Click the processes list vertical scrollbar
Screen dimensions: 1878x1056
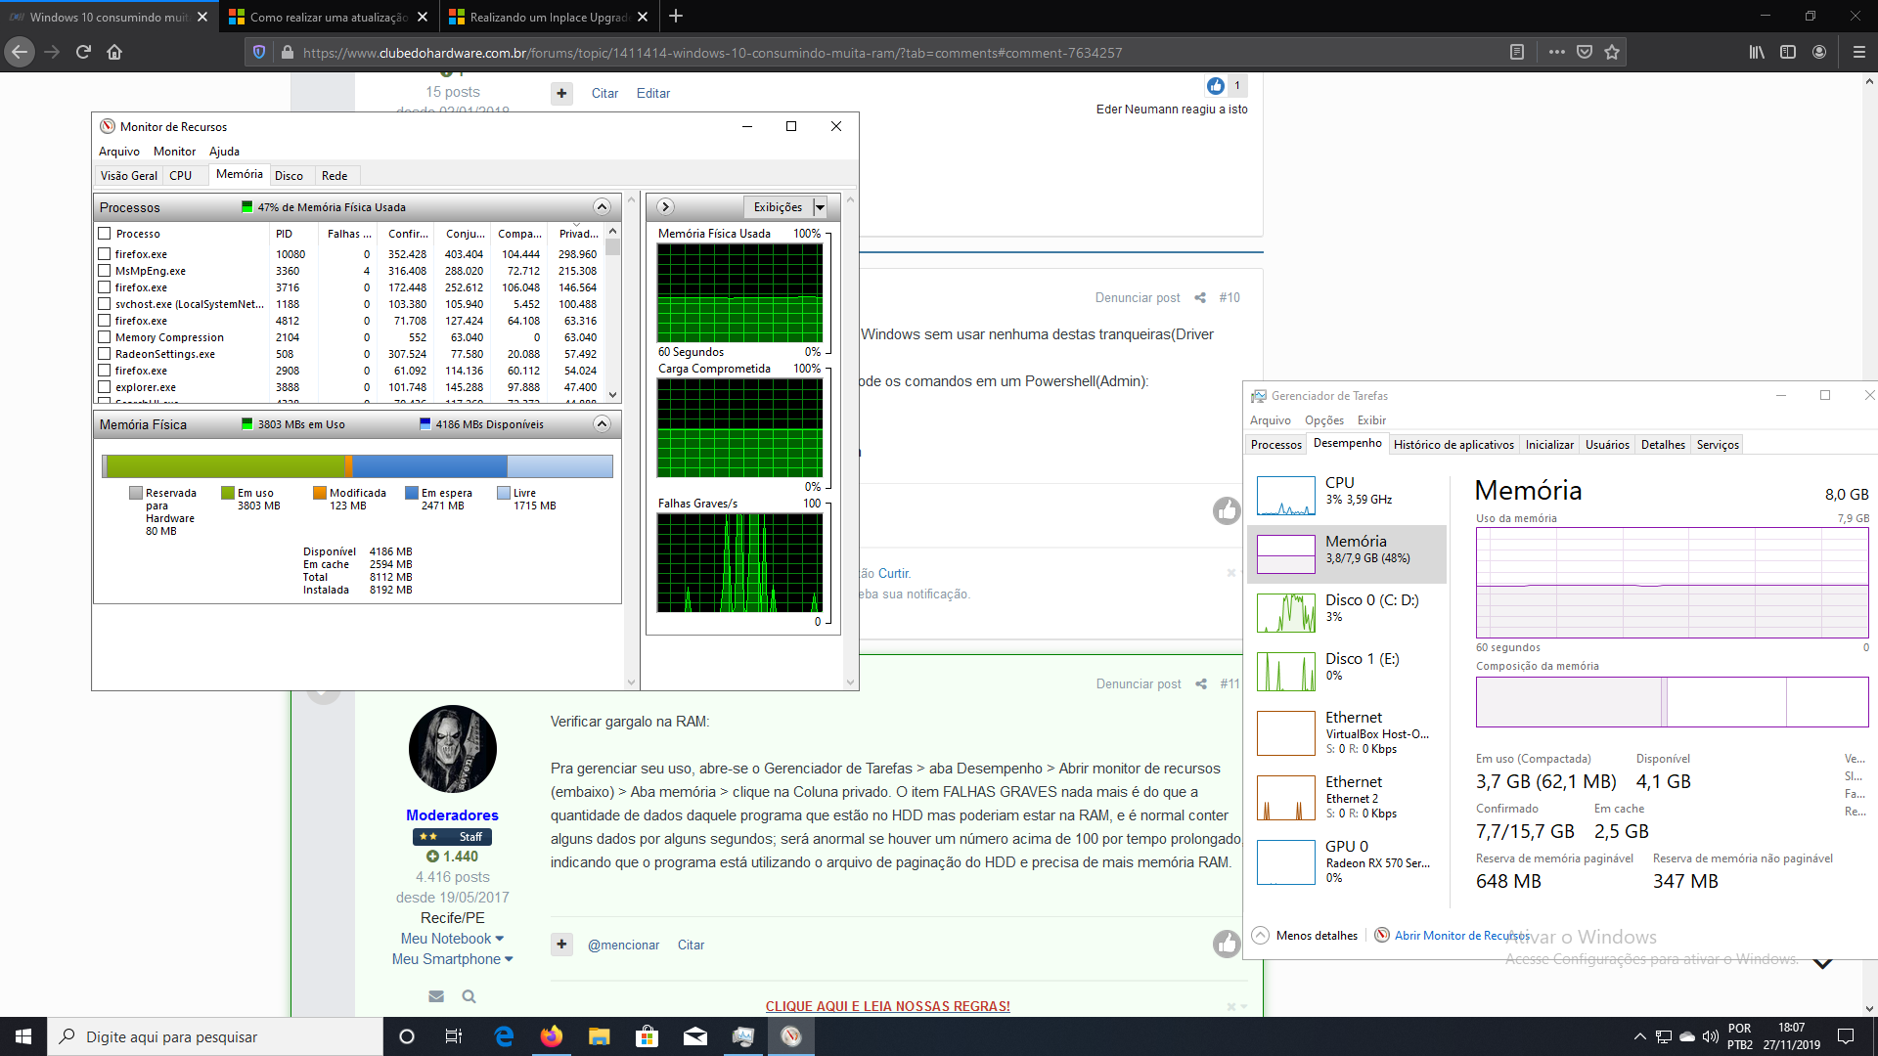(613, 313)
